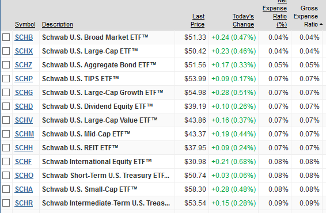Enable the checkbox beside SCHF
326x213 pixels.
pyautogui.click(x=6, y=162)
